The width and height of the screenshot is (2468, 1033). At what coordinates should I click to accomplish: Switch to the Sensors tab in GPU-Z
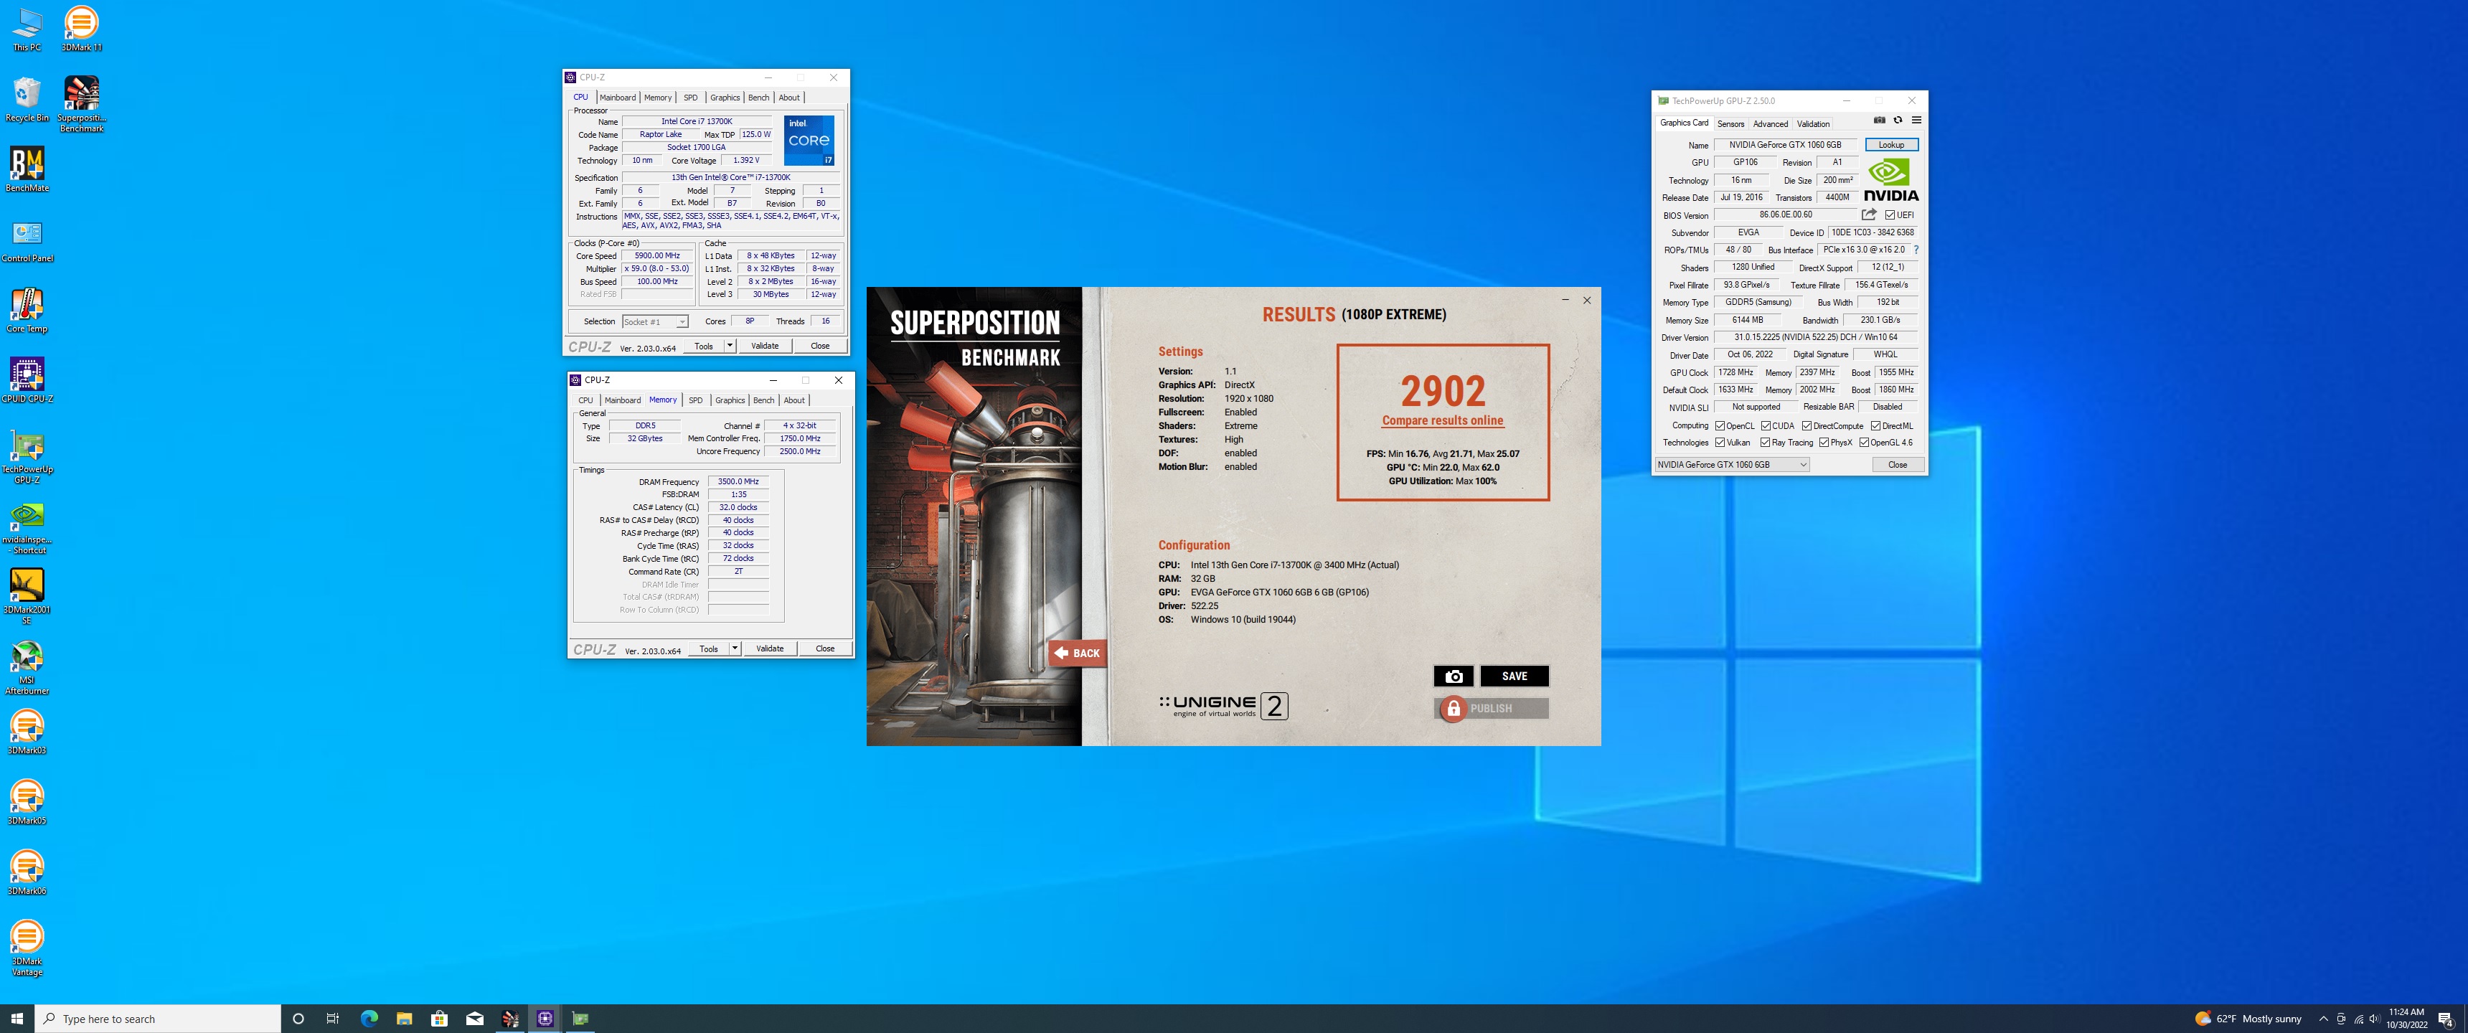pyautogui.click(x=1730, y=123)
